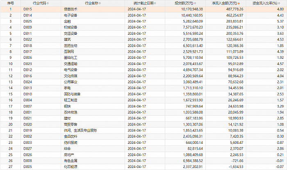Click turnover value 10,170,948.38
This screenshot has width=287, height=170.
(192, 9)
